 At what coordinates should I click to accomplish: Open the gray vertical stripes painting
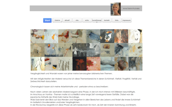tap(65, 64)
